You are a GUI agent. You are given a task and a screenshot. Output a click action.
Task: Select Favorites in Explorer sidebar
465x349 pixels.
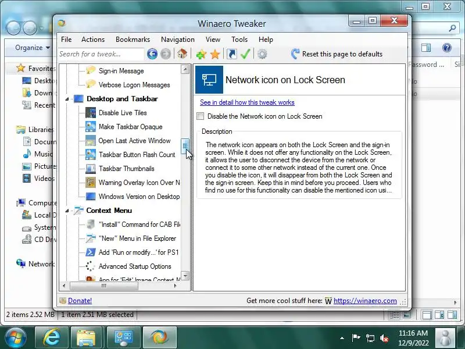(36, 68)
